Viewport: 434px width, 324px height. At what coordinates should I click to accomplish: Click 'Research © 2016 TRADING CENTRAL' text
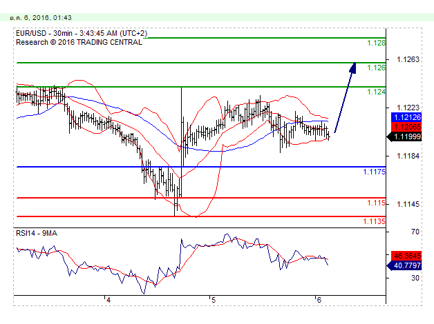tap(79, 42)
